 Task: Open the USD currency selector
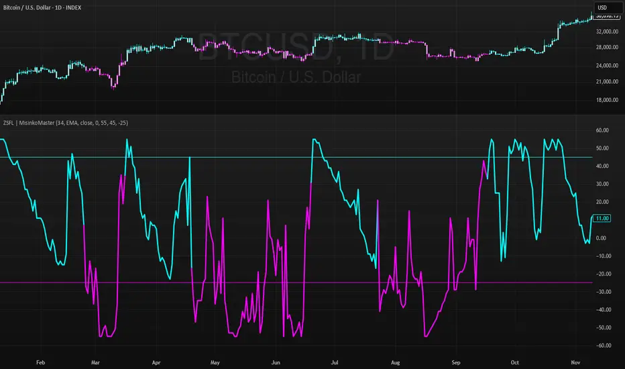click(607, 7)
